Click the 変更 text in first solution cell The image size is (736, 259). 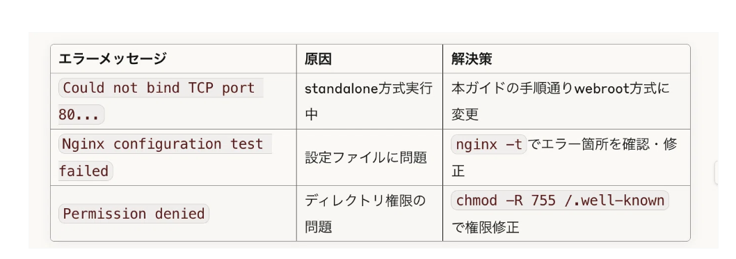point(465,115)
